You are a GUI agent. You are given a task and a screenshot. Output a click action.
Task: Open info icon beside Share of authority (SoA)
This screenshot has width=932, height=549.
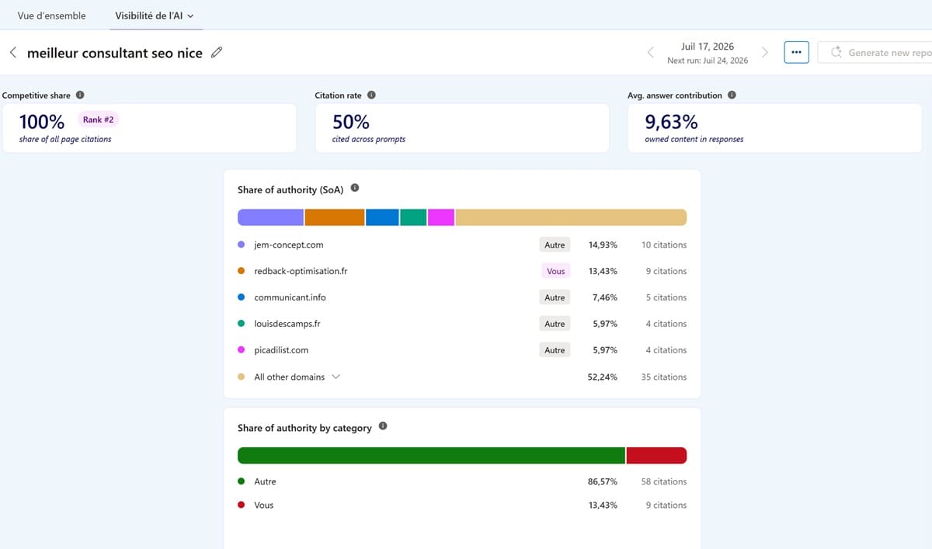point(355,189)
